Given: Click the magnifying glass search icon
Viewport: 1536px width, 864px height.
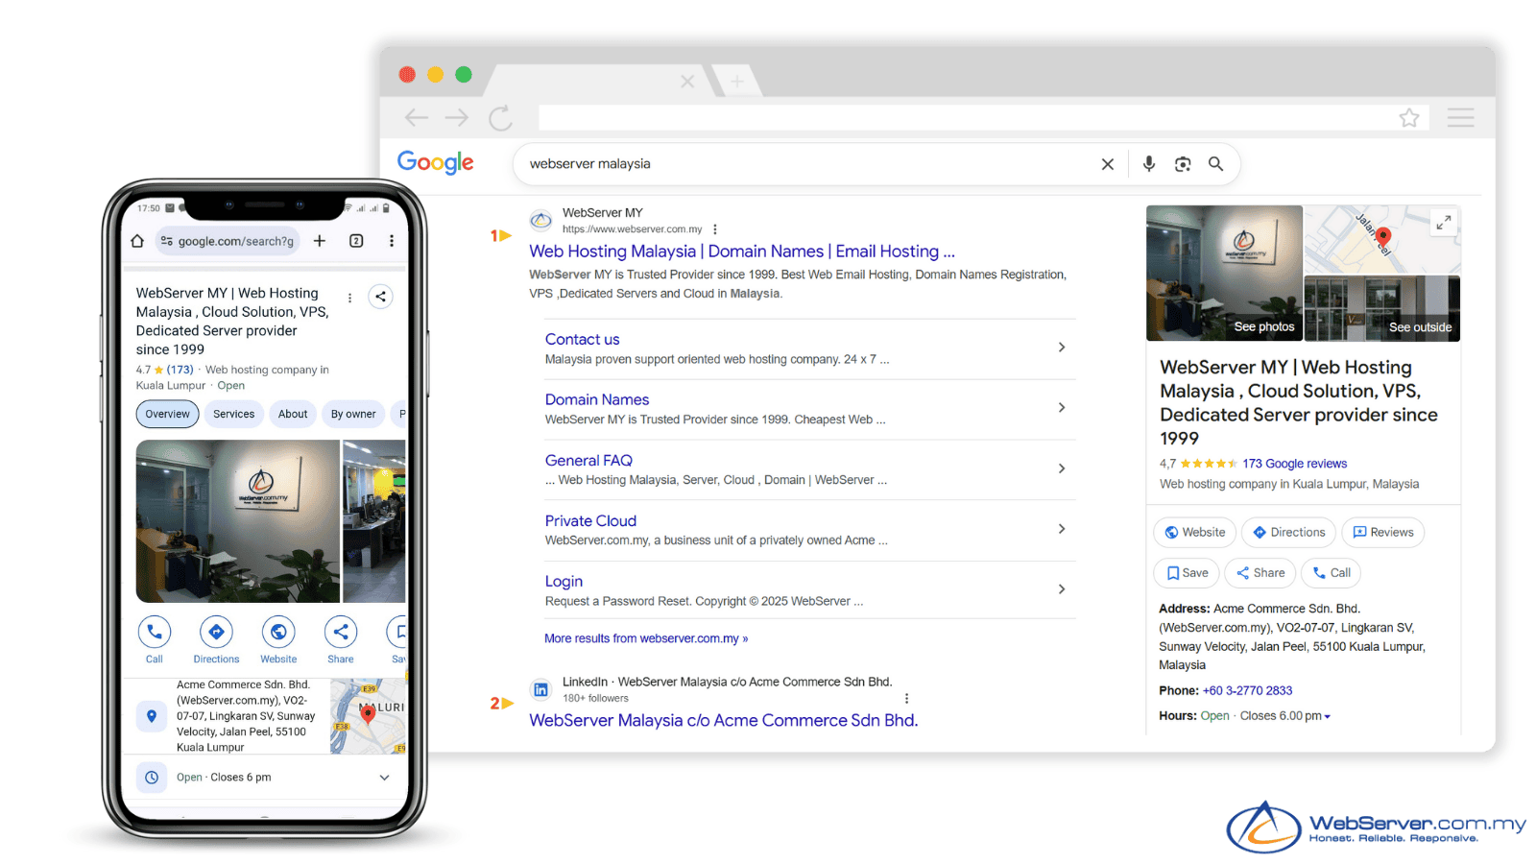Looking at the screenshot, I should [x=1215, y=164].
